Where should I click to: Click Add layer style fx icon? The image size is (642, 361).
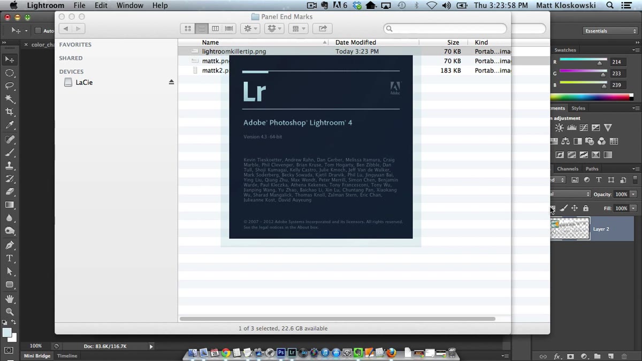tap(557, 356)
